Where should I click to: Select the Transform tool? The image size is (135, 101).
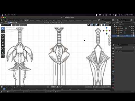tap(3, 45)
